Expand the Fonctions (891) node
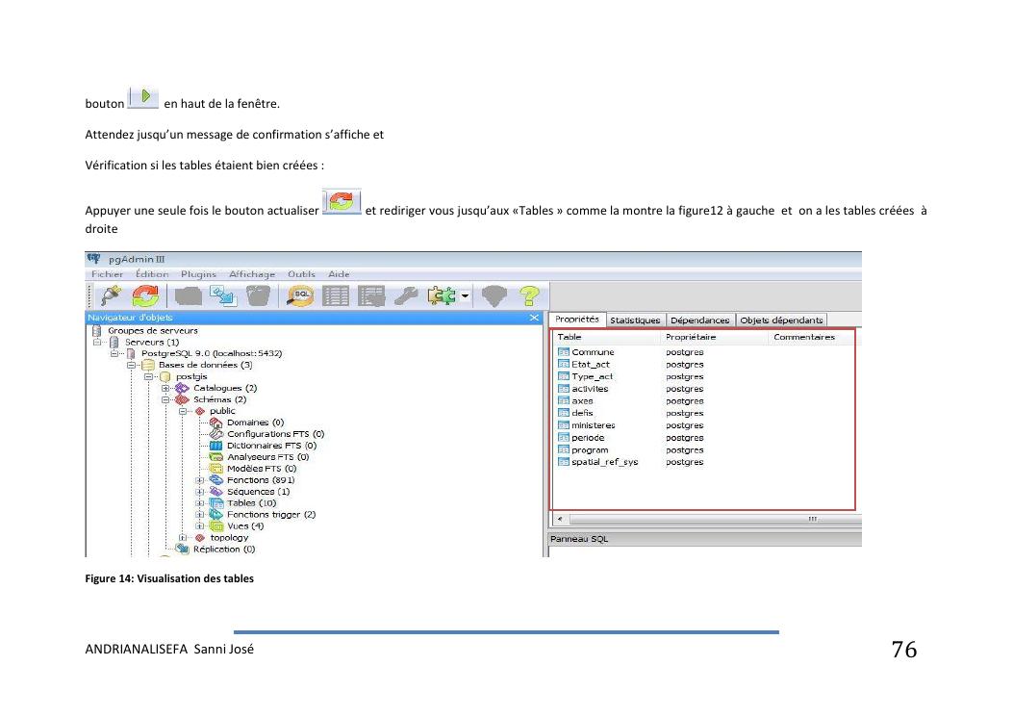 click(x=200, y=480)
